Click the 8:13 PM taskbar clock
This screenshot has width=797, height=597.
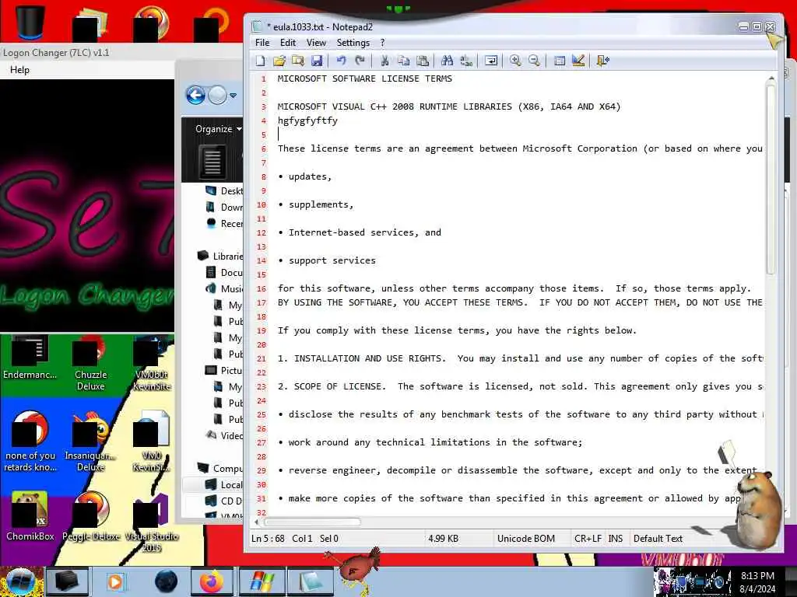click(x=757, y=576)
